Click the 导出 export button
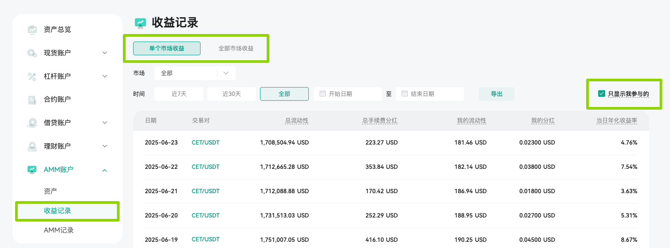The image size is (670, 248). (x=497, y=94)
